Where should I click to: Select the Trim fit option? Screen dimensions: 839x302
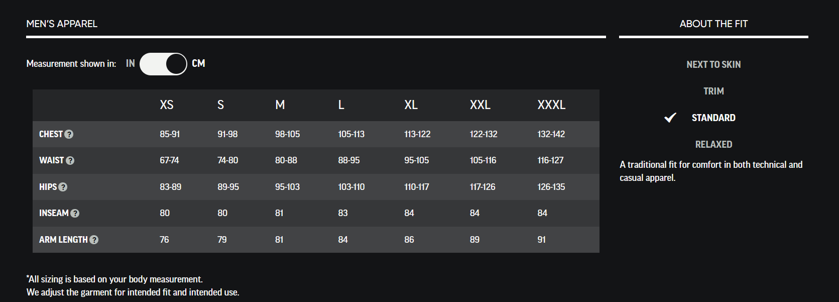[x=713, y=91]
